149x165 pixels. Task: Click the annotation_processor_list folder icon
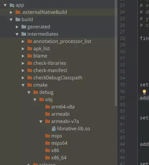(x=30, y=41)
